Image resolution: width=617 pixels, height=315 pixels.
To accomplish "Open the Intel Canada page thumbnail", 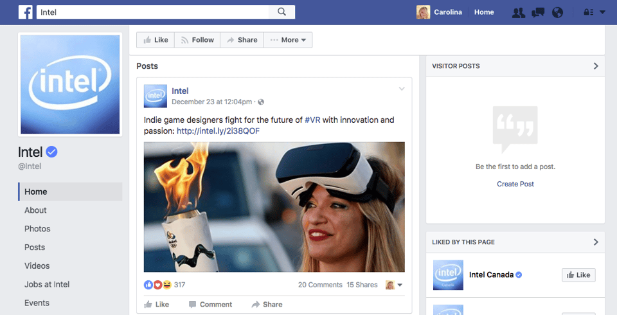I will click(448, 275).
